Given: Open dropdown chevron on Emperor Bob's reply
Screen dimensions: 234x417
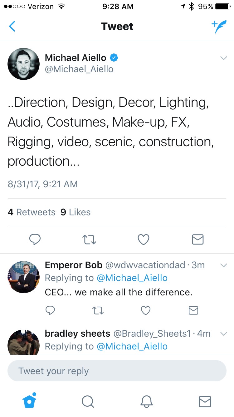Looking at the screenshot, I should [223, 265].
